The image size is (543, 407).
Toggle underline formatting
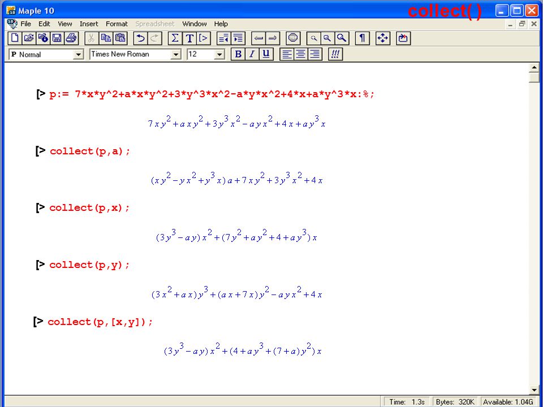coord(266,54)
